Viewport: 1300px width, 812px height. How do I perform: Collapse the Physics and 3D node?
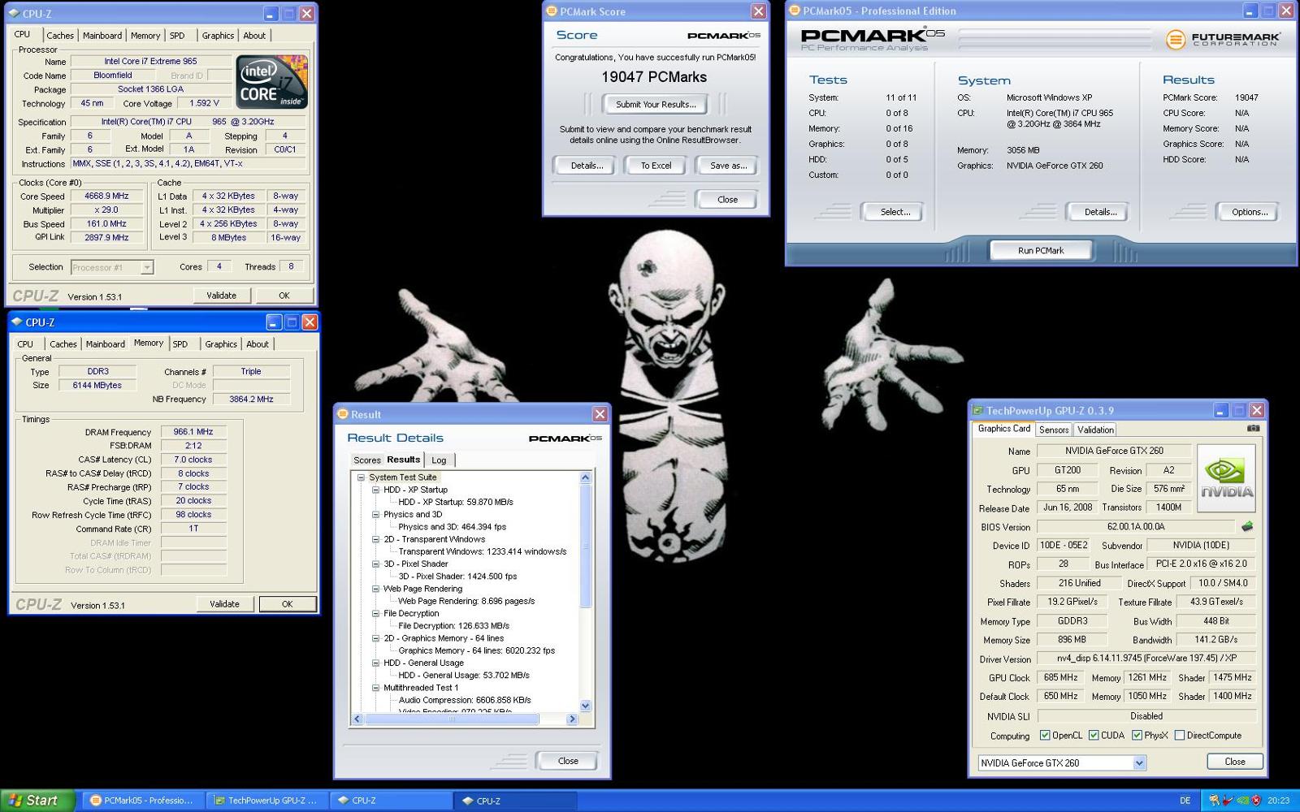point(376,515)
